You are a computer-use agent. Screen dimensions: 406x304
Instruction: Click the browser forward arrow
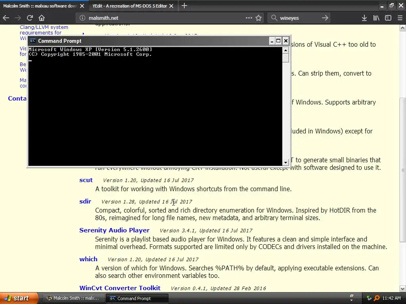17,18
